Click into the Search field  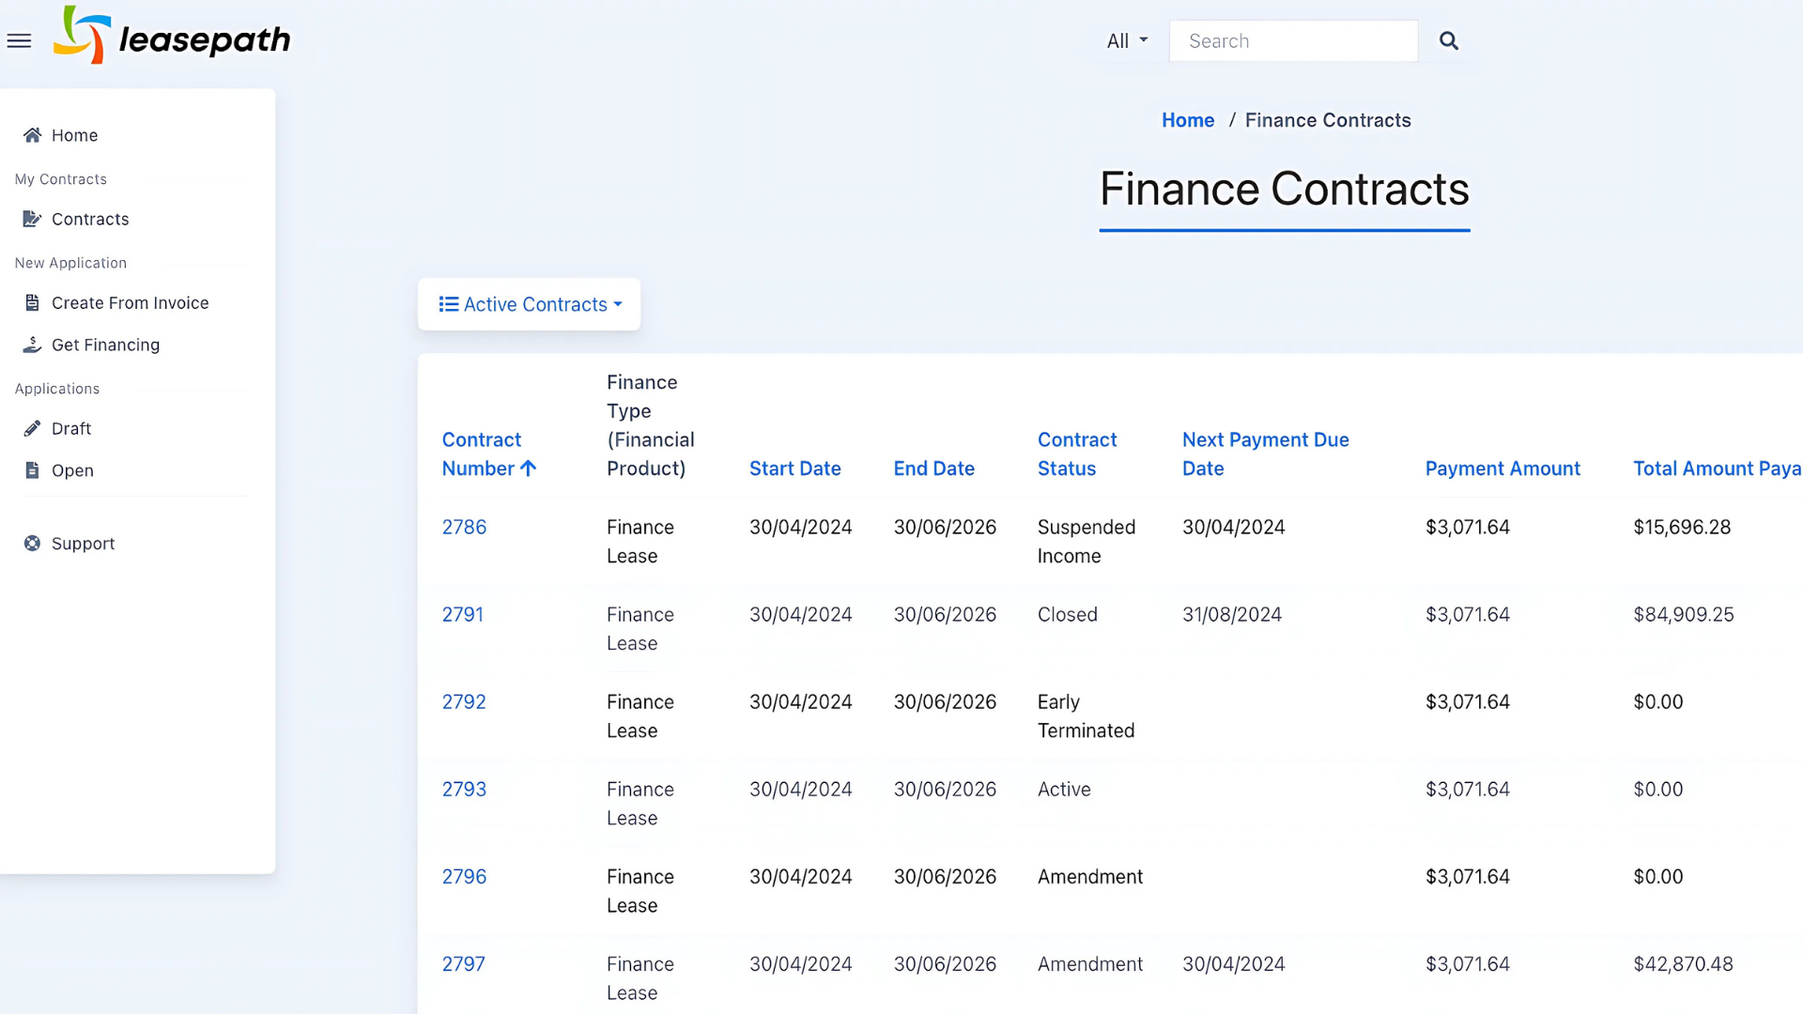coord(1293,41)
